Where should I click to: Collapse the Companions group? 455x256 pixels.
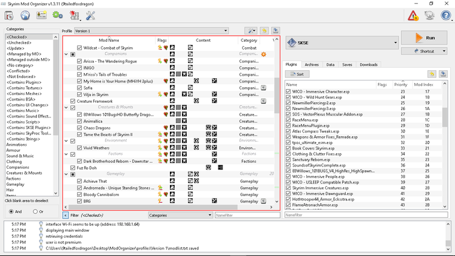pos(66,54)
